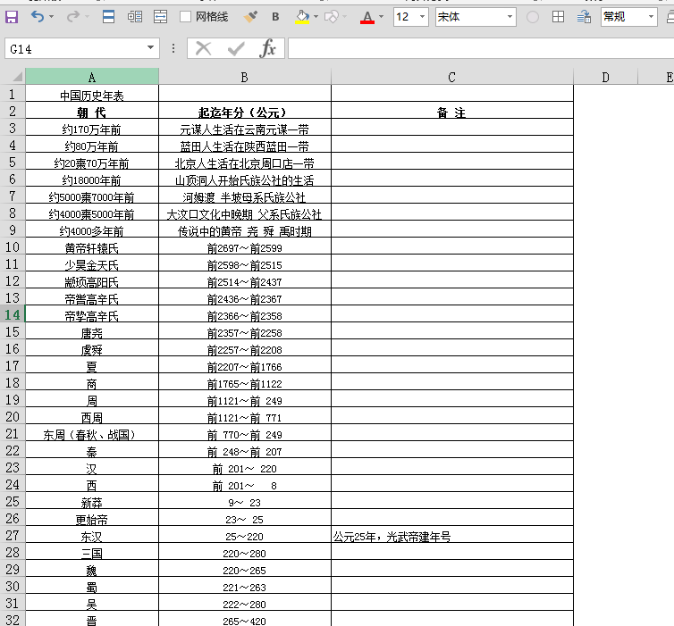
Task: Click the cell 北京人生活在北京周口店一带
Action: (x=245, y=162)
